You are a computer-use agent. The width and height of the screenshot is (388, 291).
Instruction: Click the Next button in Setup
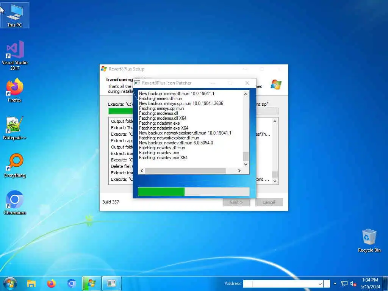point(236,202)
